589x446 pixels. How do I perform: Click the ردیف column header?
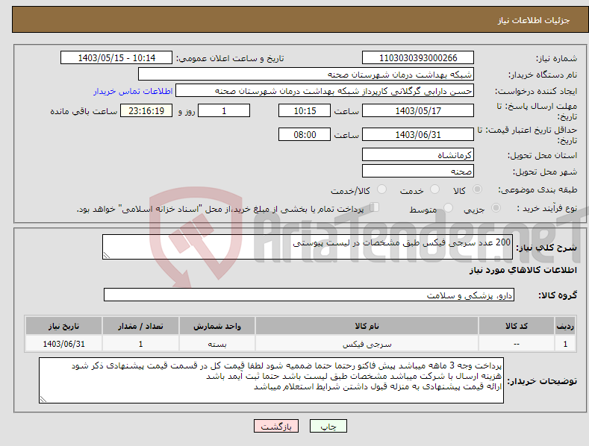(x=565, y=326)
